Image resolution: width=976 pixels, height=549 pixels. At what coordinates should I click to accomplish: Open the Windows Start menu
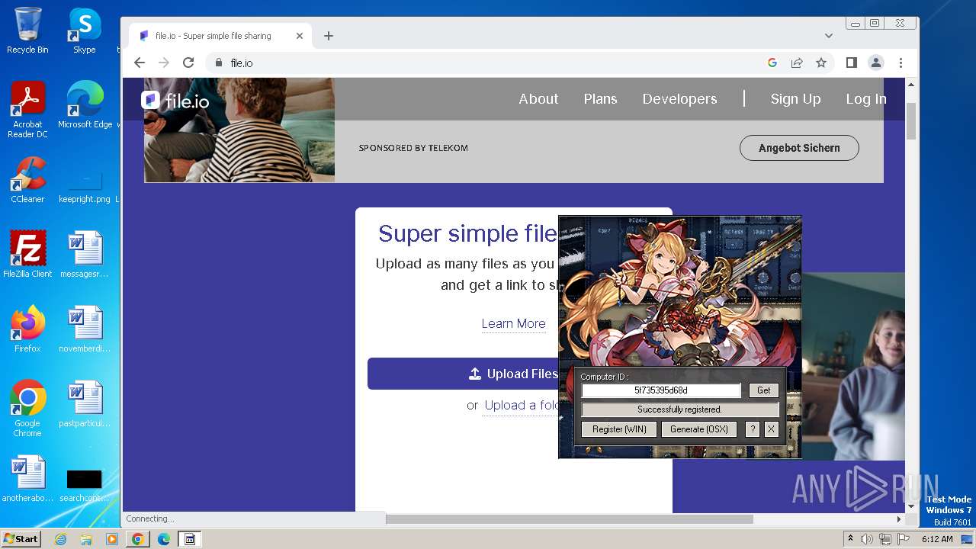21,539
